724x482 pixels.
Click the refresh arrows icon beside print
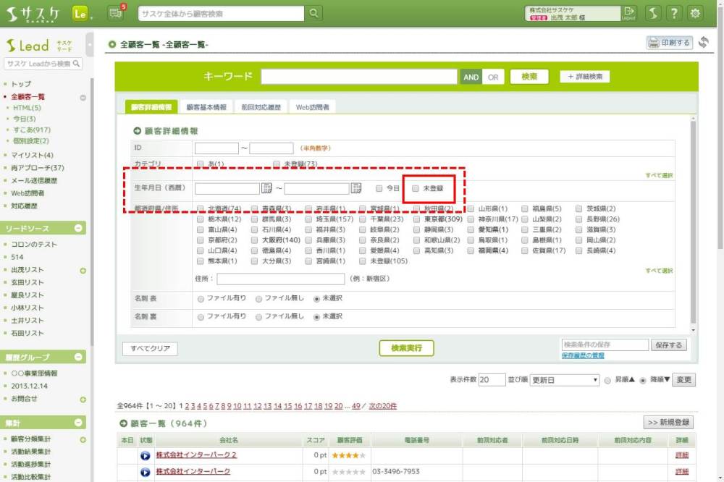coord(704,43)
